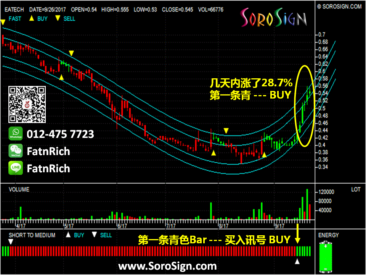
Task: Click the green ENERGY battery icon
Action: 326,257
